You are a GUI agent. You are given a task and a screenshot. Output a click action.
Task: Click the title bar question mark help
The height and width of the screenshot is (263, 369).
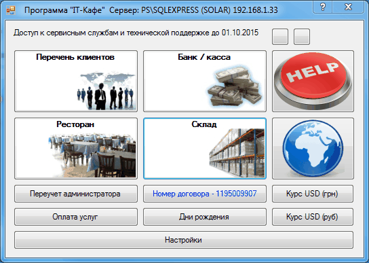(323, 7)
